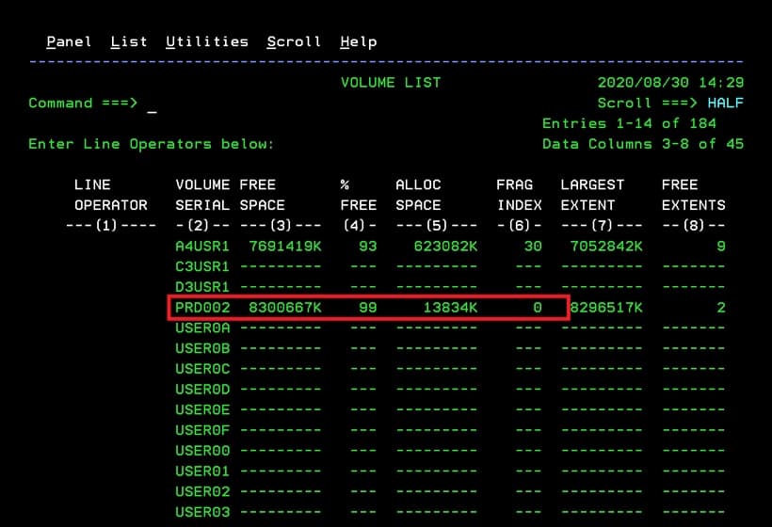The height and width of the screenshot is (527, 772).
Task: Open the Scroll menu
Action: coord(294,41)
